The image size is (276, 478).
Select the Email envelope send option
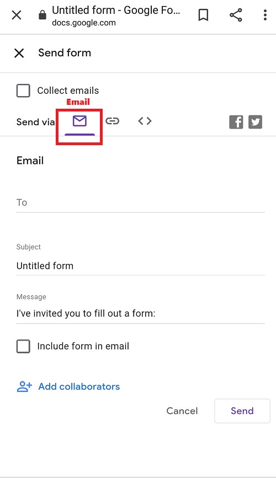pyautogui.click(x=79, y=121)
